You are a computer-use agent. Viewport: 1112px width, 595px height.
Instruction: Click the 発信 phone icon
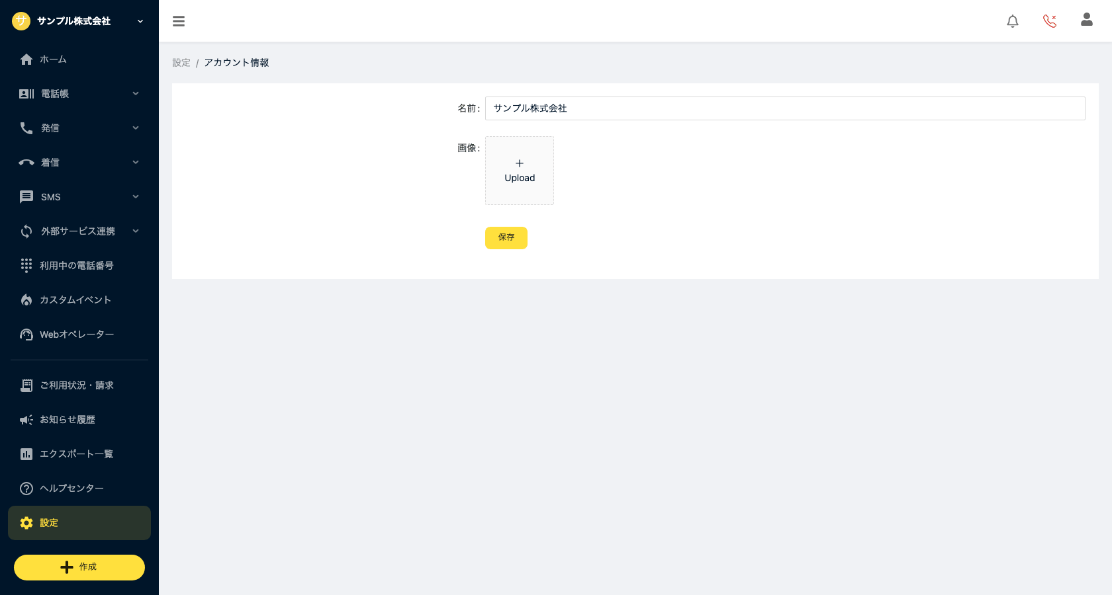click(x=26, y=128)
